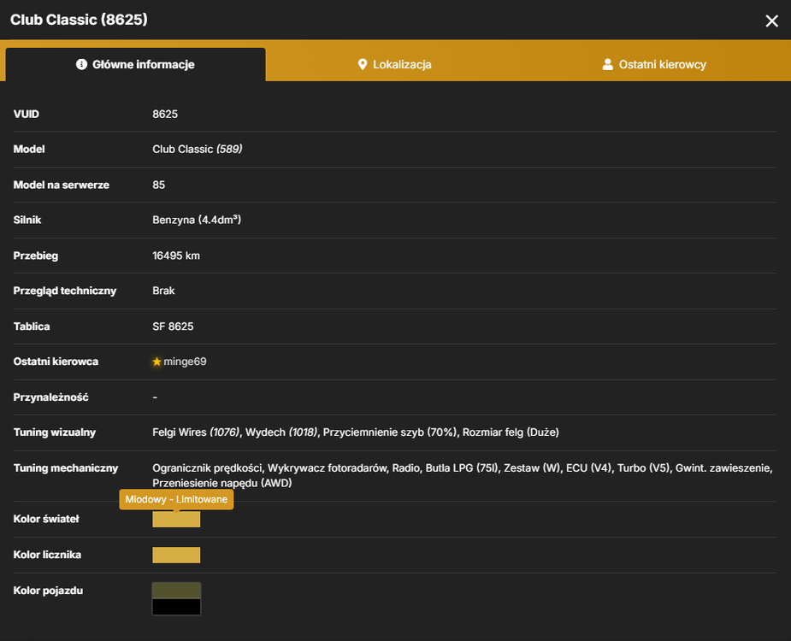Switch to the Ostatni kierowcy tab
Image resolution: width=791 pixels, height=641 pixels.
(x=654, y=65)
